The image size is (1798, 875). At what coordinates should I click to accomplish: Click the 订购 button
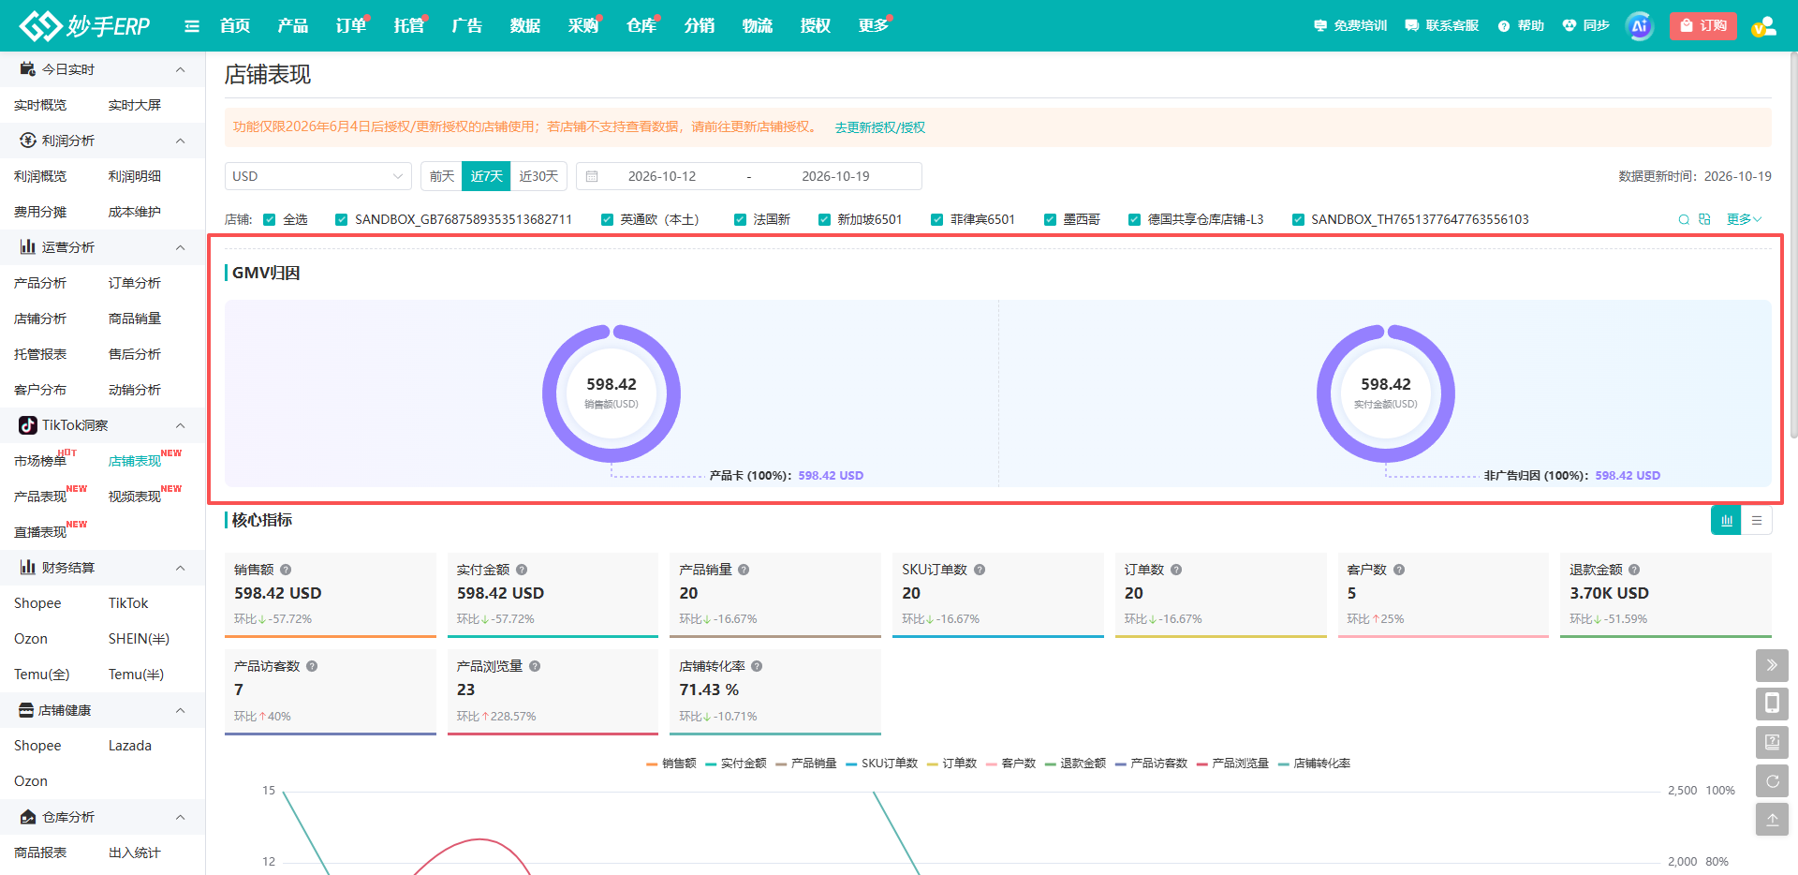point(1703,26)
